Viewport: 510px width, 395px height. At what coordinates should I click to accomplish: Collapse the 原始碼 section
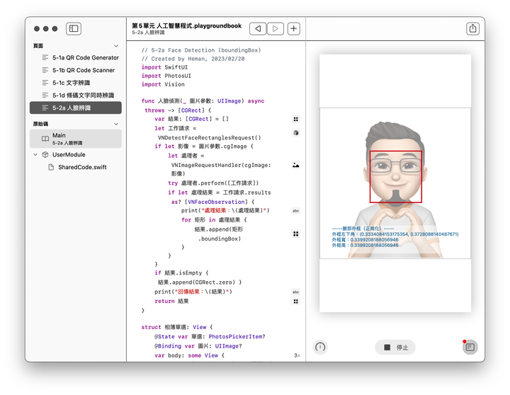tap(116, 124)
